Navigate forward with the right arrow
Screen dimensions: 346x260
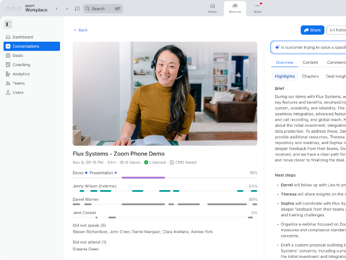67,9
